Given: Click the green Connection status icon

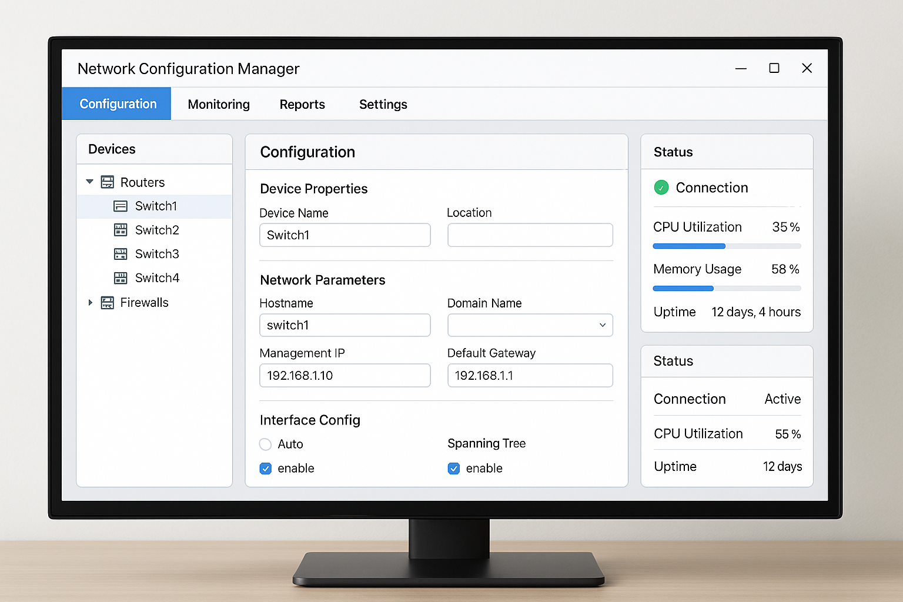Looking at the screenshot, I should [661, 188].
